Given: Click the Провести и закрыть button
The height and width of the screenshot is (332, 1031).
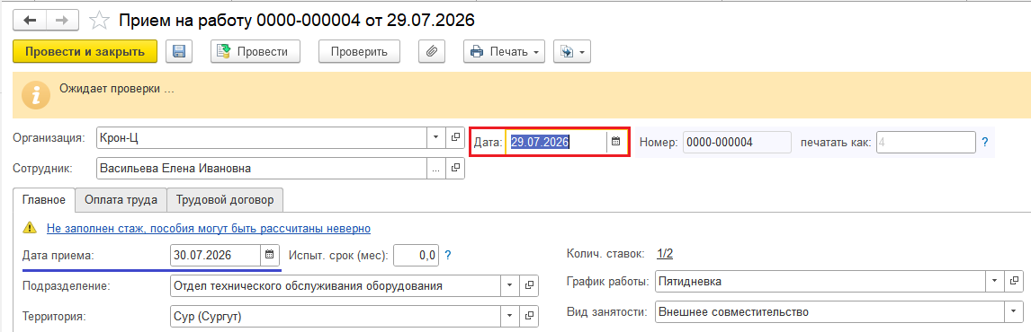Looking at the screenshot, I should click(85, 51).
